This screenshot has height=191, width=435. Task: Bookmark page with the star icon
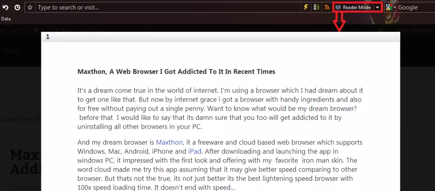point(30,8)
